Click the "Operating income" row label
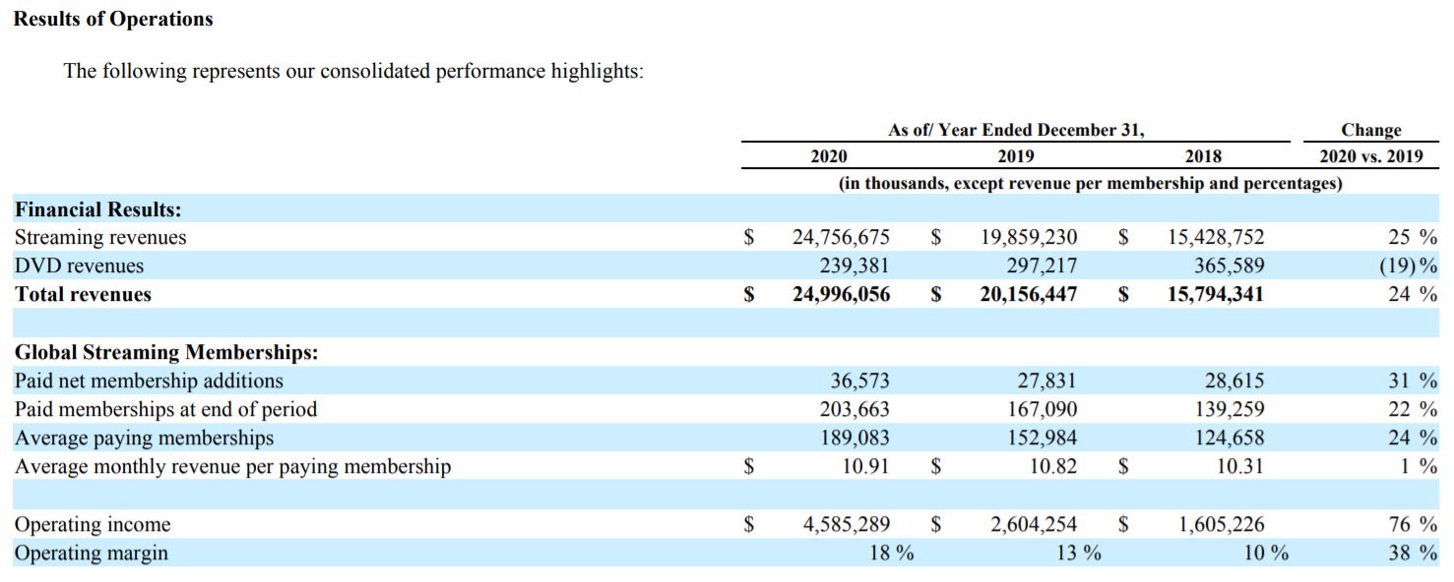This screenshot has height=582, width=1454. (x=93, y=525)
